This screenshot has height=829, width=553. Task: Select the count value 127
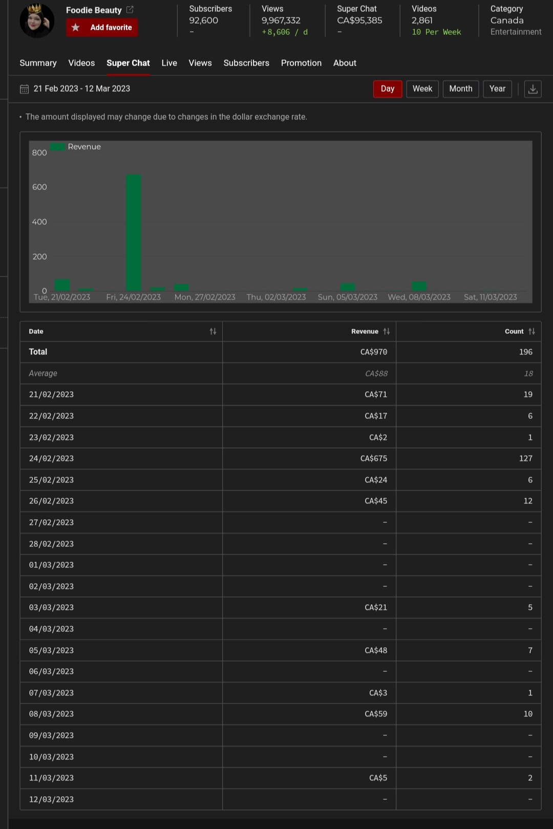(x=526, y=459)
